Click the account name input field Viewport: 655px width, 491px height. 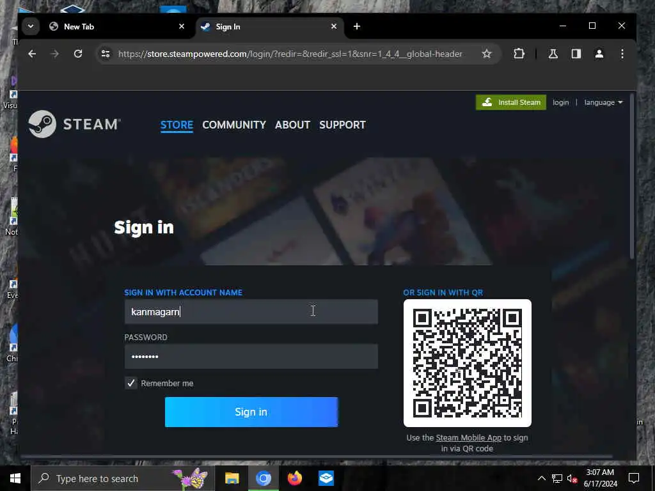(x=251, y=311)
